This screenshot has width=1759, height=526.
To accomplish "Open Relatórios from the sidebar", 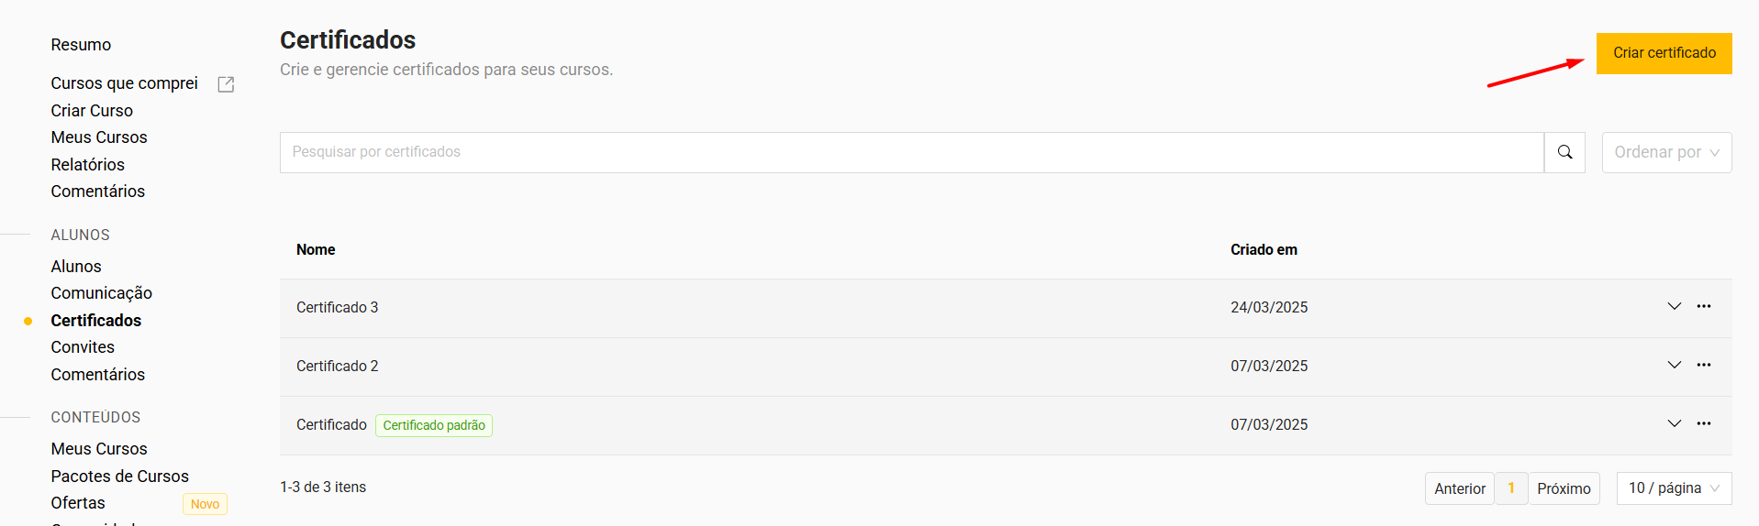I will coord(88,165).
